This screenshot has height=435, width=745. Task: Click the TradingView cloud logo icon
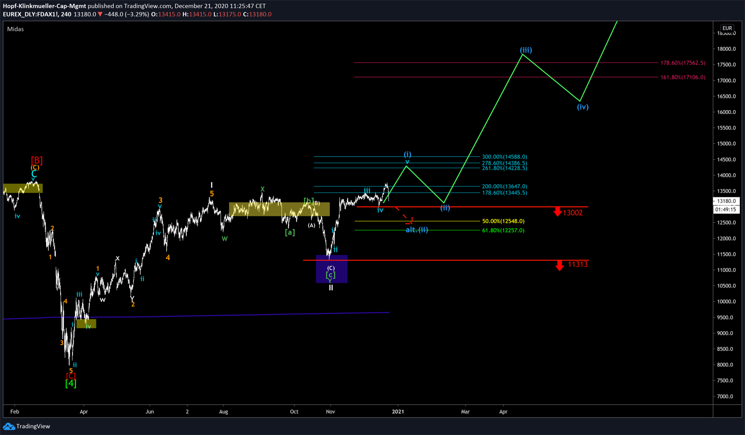point(9,426)
